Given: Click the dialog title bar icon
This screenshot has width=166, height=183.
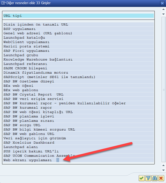Looking at the screenshot, I should (3, 3).
